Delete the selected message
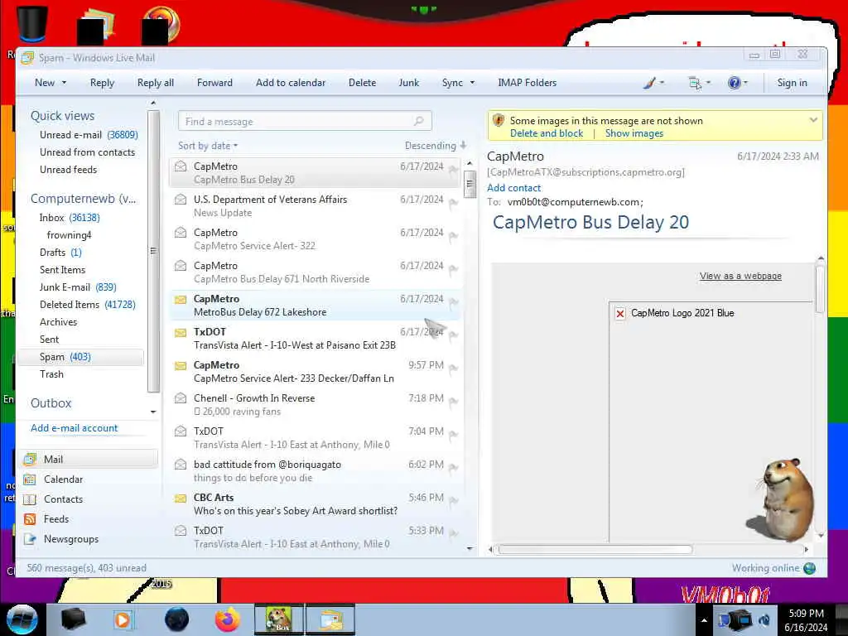The height and width of the screenshot is (636, 848). tap(363, 83)
